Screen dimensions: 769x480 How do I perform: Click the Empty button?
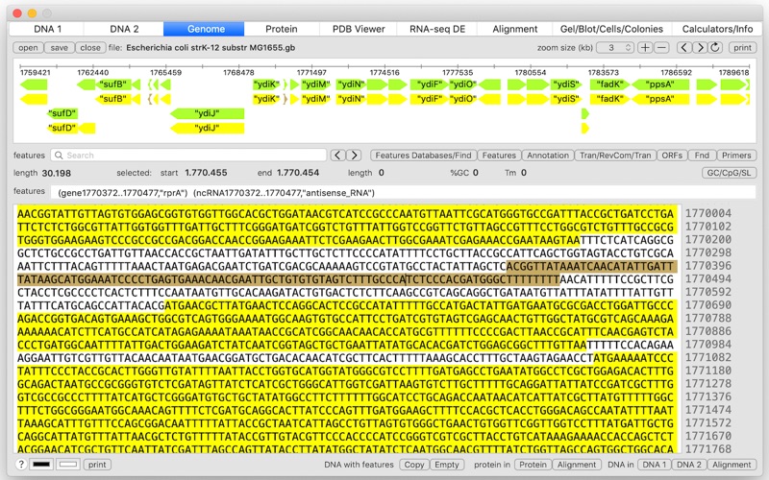pyautogui.click(x=447, y=465)
